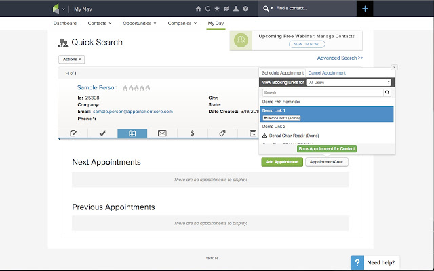
Task: Open the Sample Person contact link
Action: pos(98,87)
